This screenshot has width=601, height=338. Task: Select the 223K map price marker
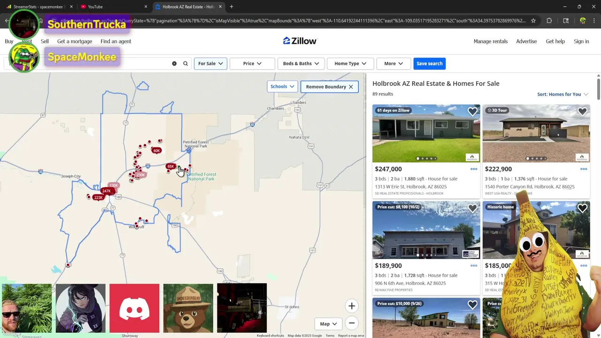[x=98, y=198]
